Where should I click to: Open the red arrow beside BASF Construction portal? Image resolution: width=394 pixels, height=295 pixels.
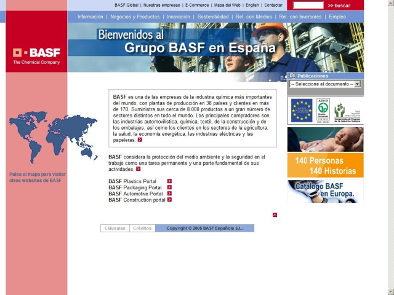point(169,200)
